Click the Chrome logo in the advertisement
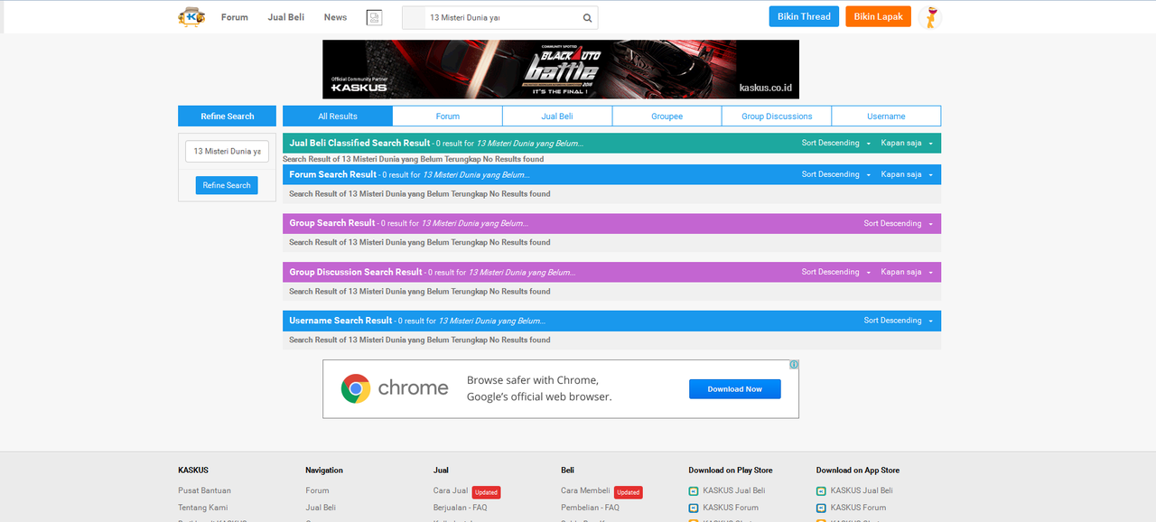 click(x=356, y=388)
